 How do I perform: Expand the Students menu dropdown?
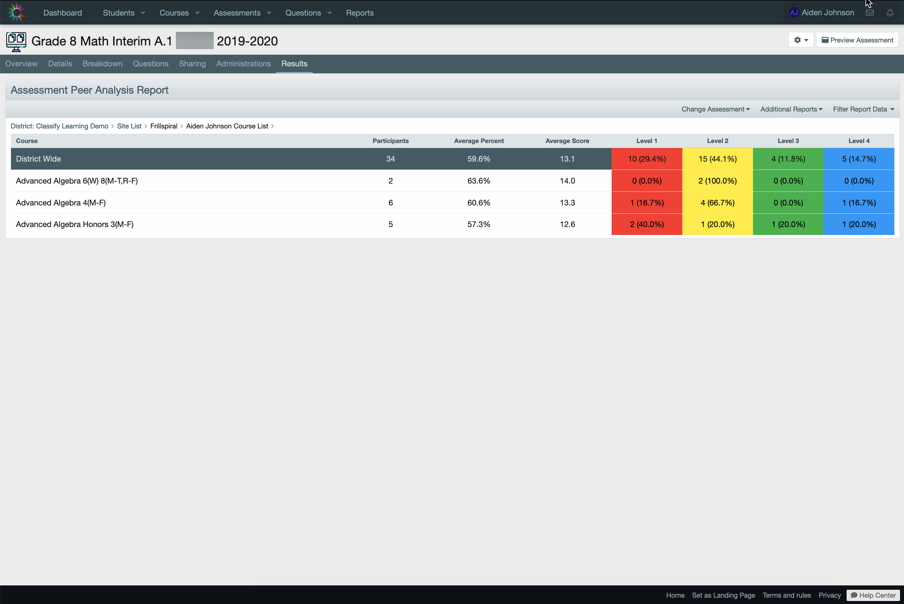click(x=124, y=13)
